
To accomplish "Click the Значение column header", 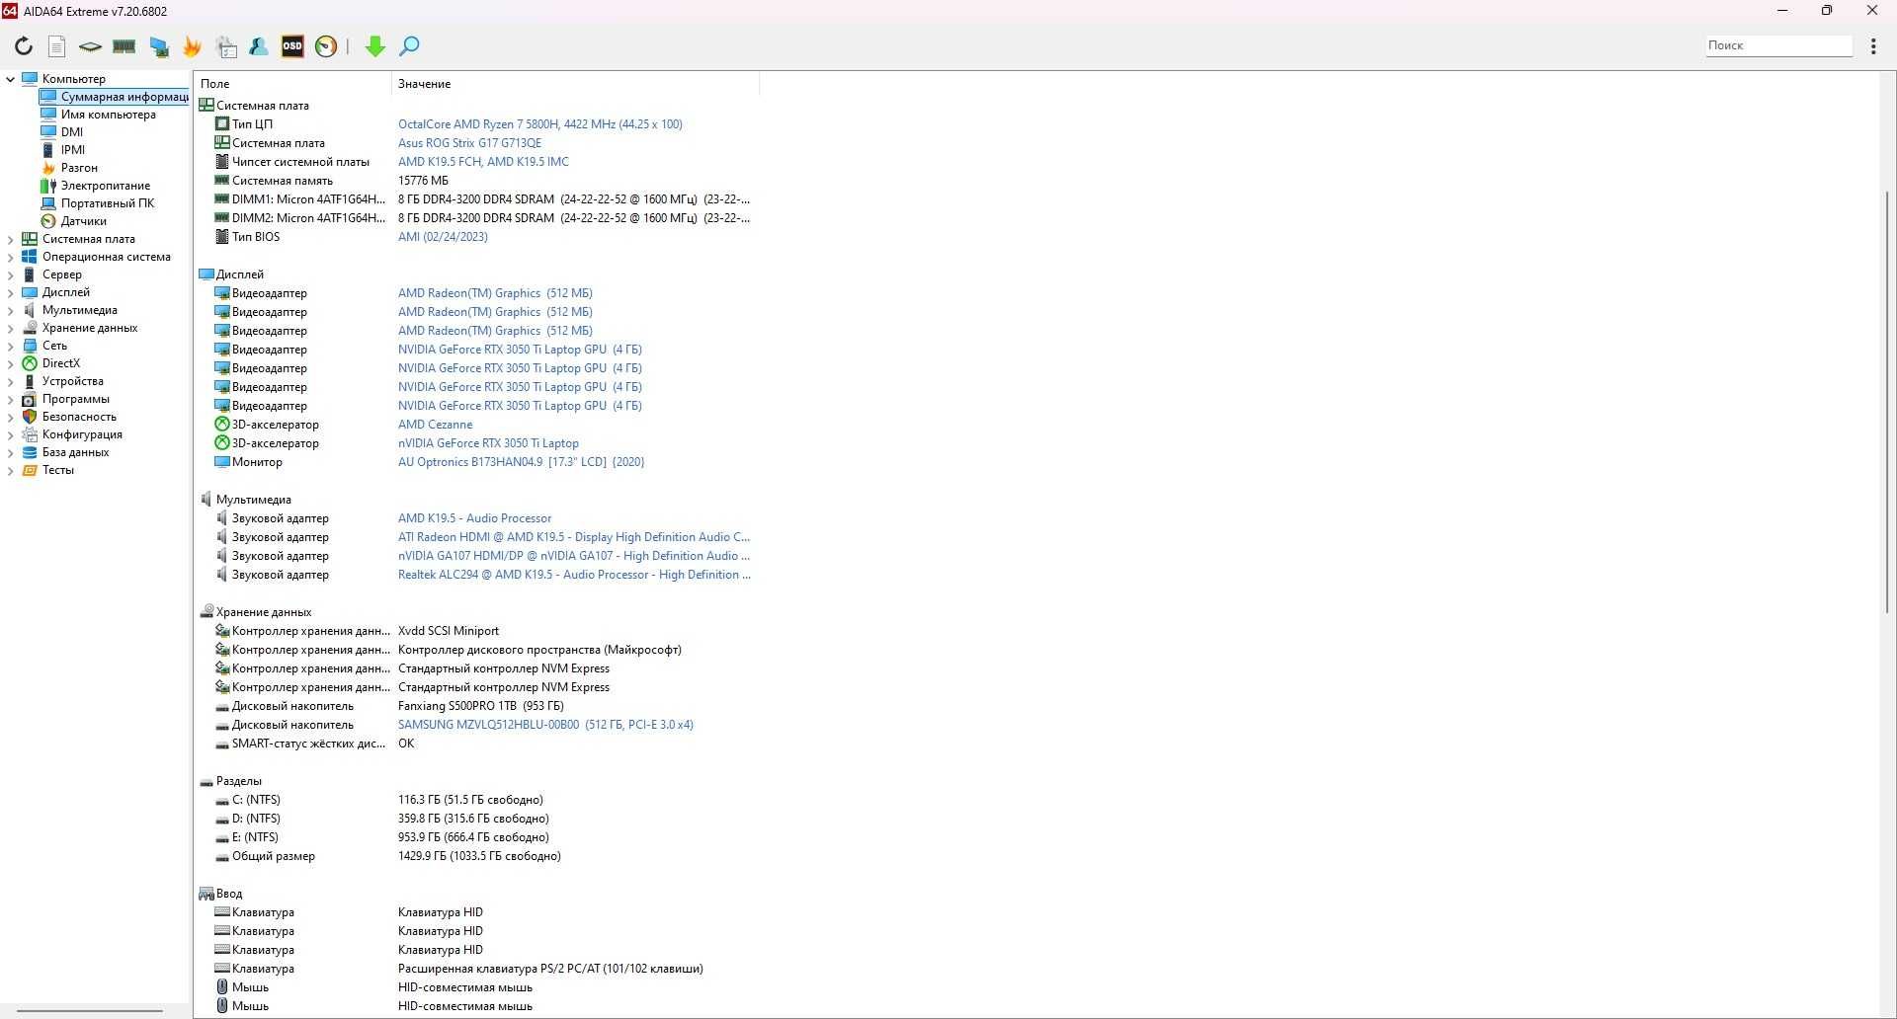I will point(575,84).
